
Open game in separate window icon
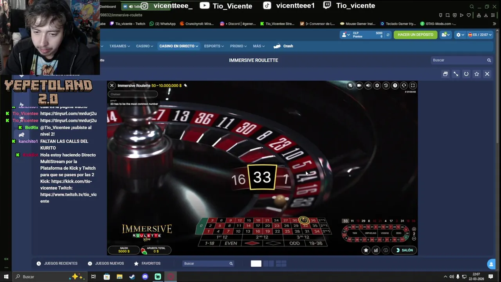point(445,74)
